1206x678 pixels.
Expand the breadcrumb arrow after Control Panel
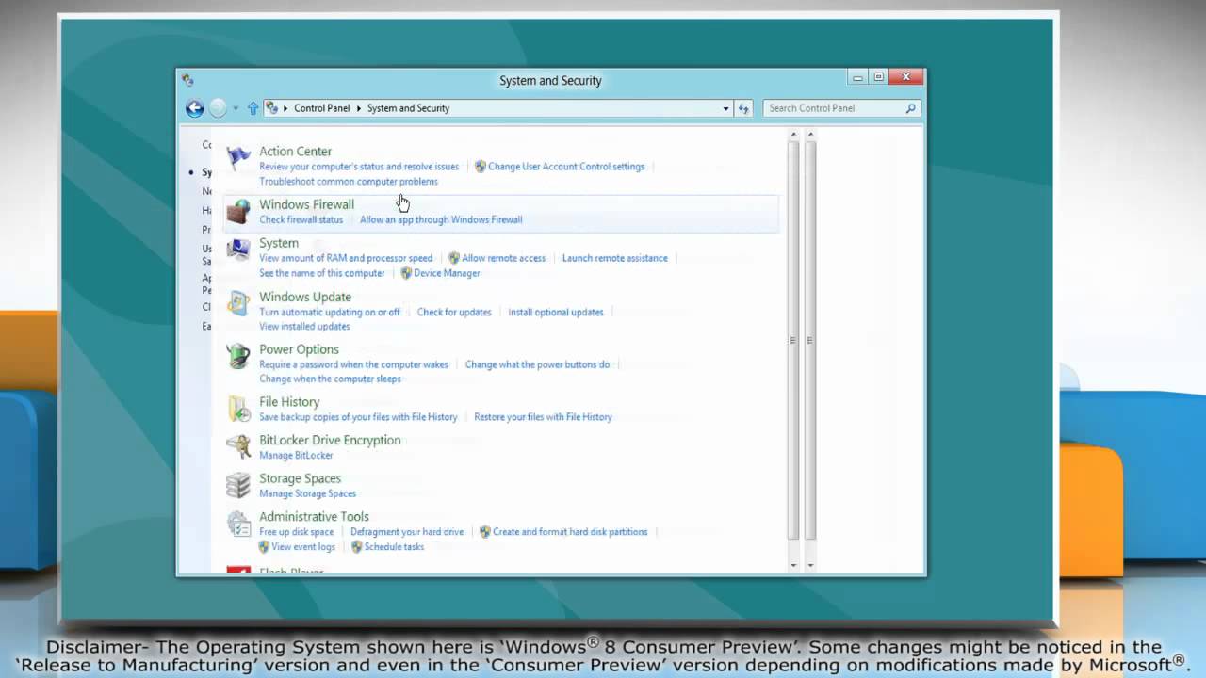359,108
